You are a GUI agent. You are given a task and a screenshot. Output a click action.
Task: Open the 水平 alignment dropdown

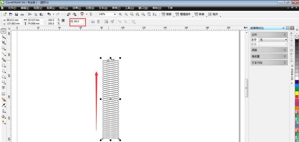(x=273, y=39)
